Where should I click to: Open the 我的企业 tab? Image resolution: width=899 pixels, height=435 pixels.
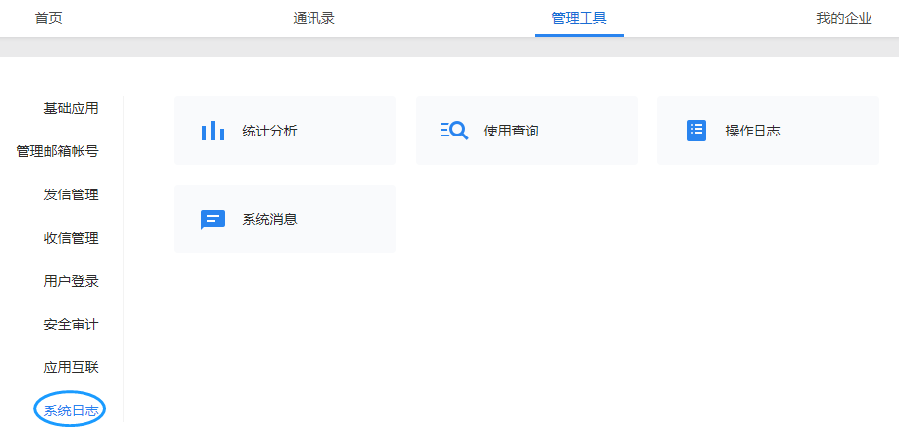coord(844,18)
